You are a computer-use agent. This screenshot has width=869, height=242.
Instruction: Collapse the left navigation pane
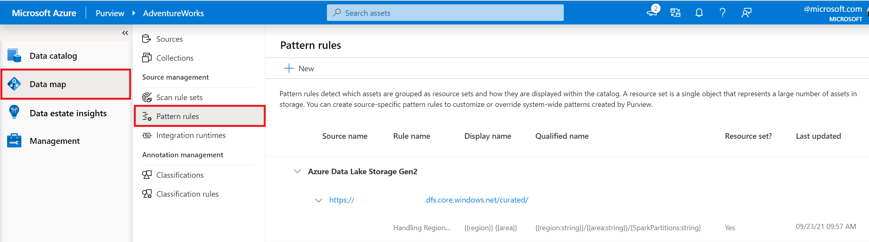click(x=125, y=33)
